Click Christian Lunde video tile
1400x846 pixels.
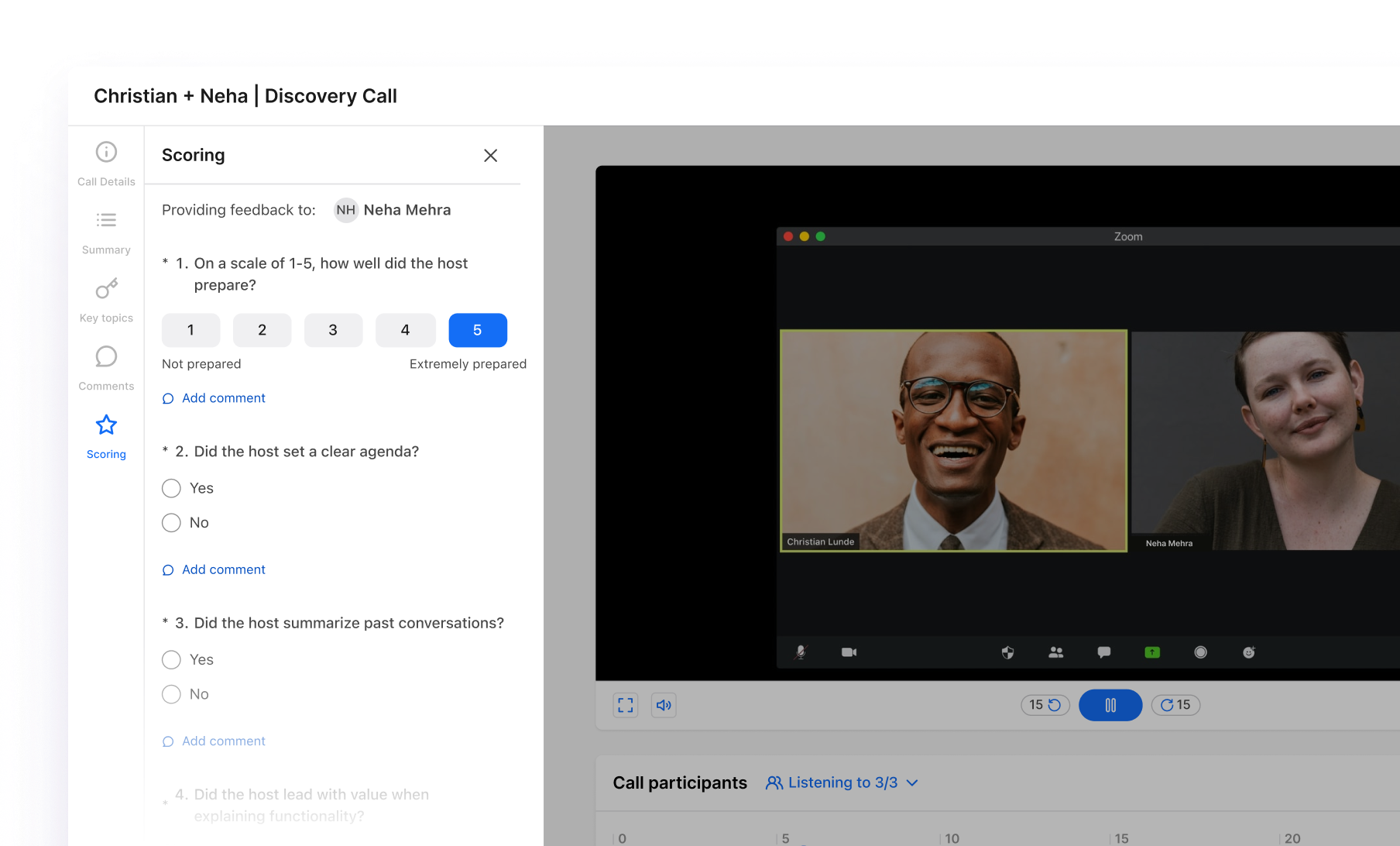tap(953, 441)
